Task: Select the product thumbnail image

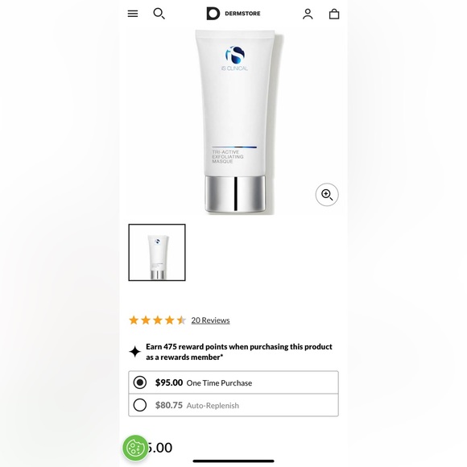Action: coord(157,252)
